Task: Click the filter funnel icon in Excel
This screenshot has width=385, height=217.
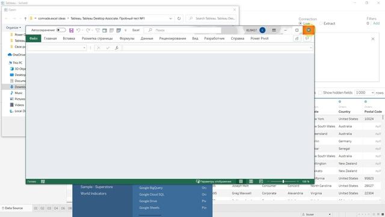Action: click(x=97, y=30)
